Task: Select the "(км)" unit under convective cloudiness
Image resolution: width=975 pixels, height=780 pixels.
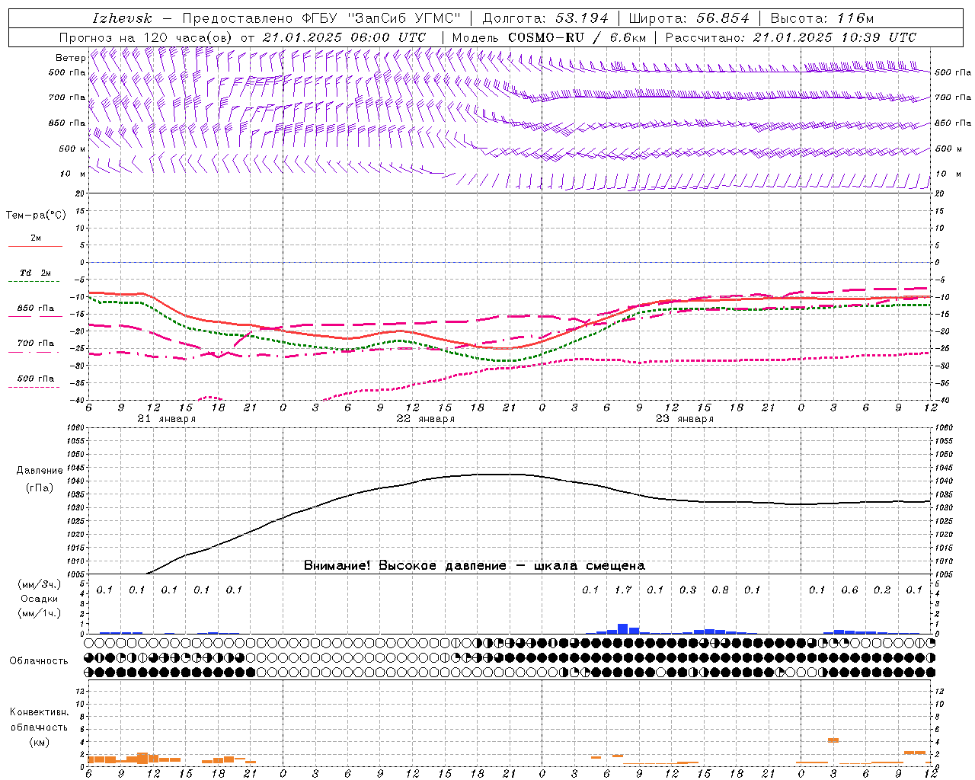Action: (39, 742)
